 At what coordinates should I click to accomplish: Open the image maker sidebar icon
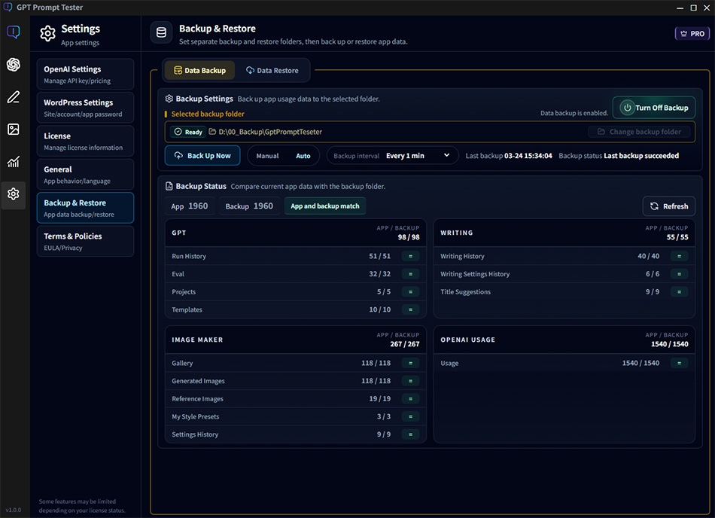point(14,129)
